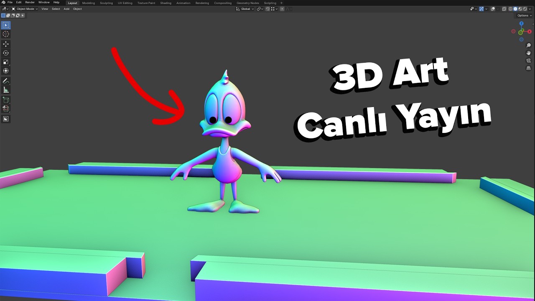
Task: Open viewport shading options arrow
Action: click(530, 9)
